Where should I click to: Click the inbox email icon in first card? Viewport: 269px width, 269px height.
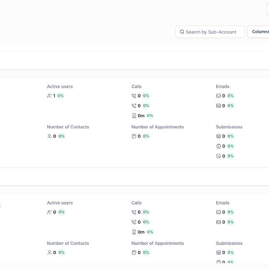[x=218, y=96]
